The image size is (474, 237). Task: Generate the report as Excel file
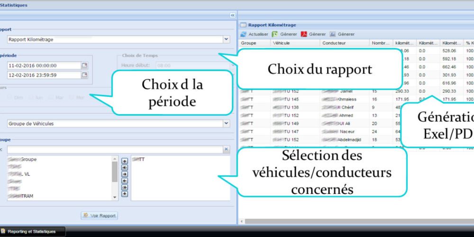coord(275,34)
